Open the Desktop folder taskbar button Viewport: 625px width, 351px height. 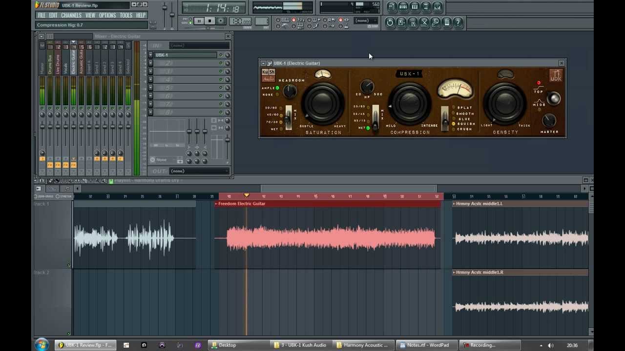click(x=238, y=345)
